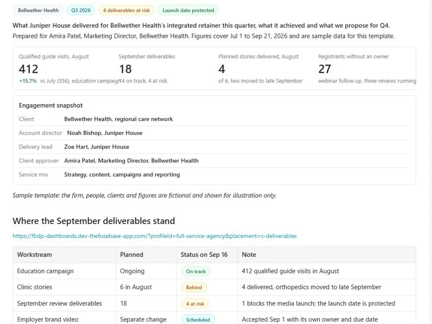This screenshot has height=324, width=432.
Task: Click the Bellwether Health tag
Action: tap(38, 11)
